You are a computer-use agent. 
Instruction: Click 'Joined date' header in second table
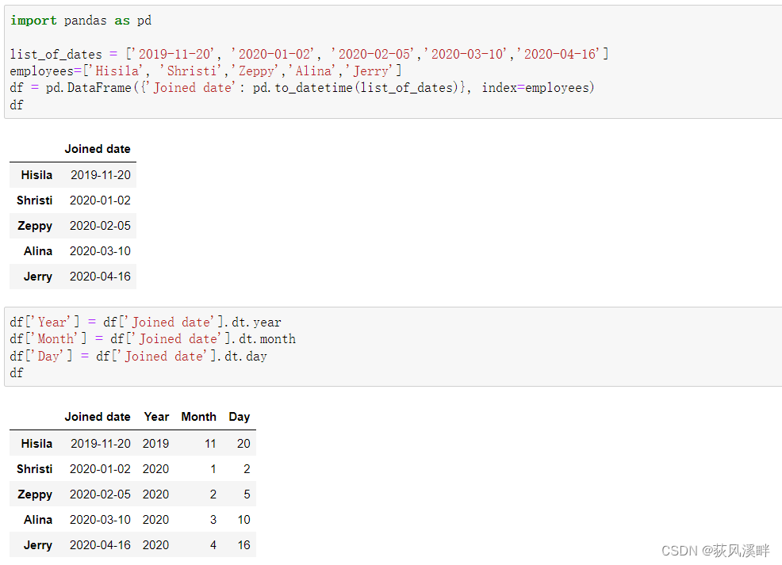point(98,417)
